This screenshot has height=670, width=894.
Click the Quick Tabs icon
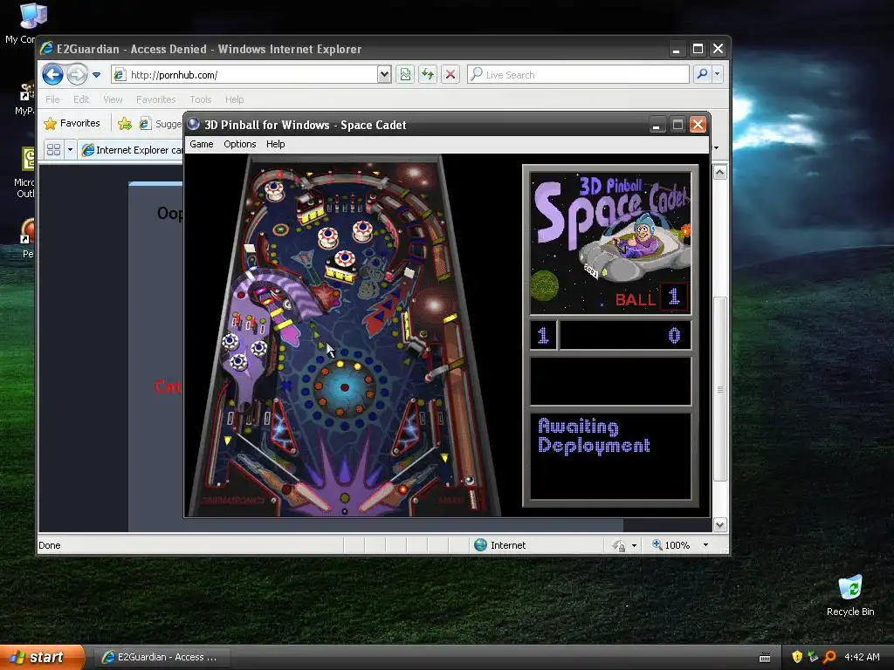pos(53,150)
